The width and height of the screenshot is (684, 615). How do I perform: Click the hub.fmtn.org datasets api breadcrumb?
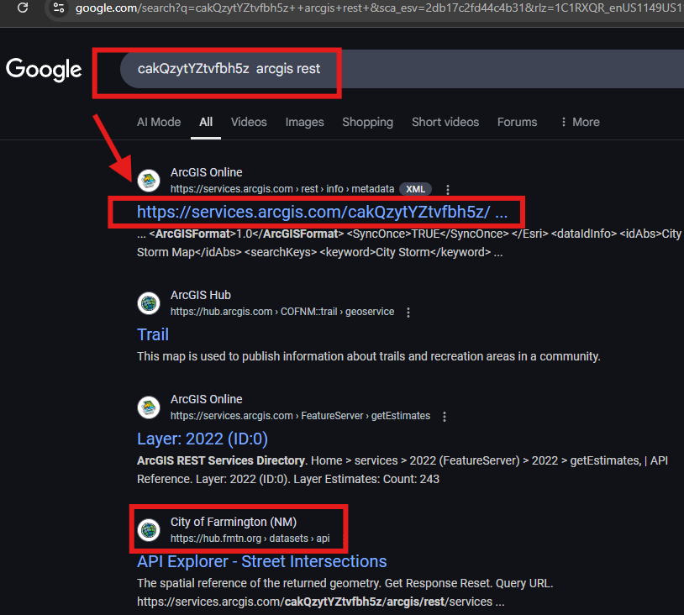point(250,539)
